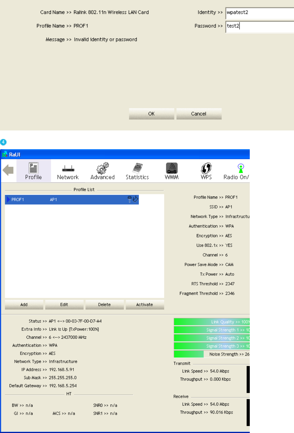Click Default Gateway value 192.168.5.254
The height and width of the screenshot is (433, 294).
tap(63, 386)
